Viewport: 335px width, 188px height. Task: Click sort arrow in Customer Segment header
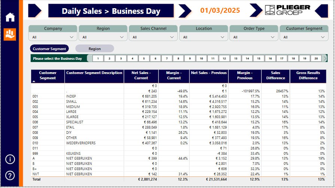pos(34,81)
